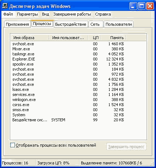Sort by ЦП column header
The image size is (156, 168).
coord(94,38)
